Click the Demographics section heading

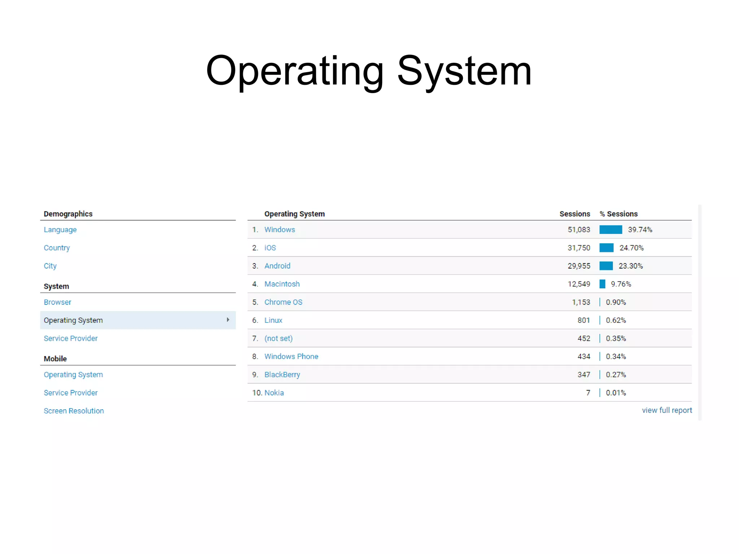68,214
